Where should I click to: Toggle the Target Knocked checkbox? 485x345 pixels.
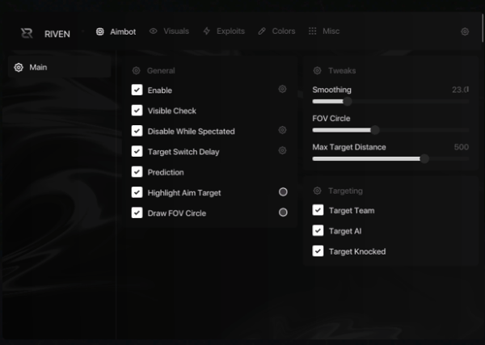click(318, 250)
